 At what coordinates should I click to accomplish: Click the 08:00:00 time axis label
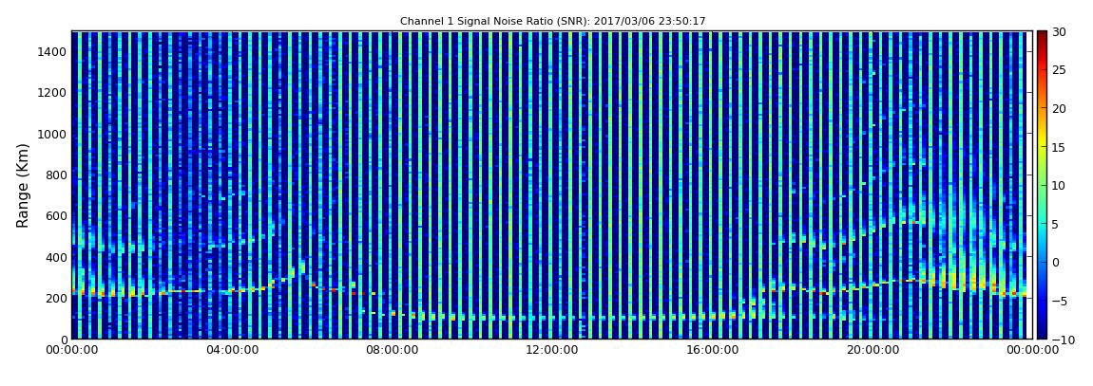(x=392, y=351)
